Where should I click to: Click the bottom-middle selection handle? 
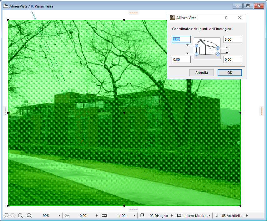(x=124, y=206)
